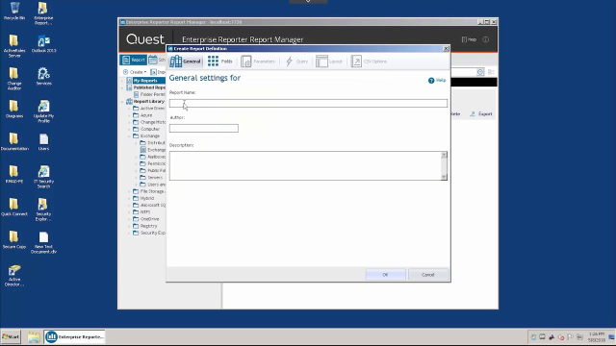The width and height of the screenshot is (616, 346).
Task: Open the Recycle Bin desktop icon
Action: tap(14, 12)
